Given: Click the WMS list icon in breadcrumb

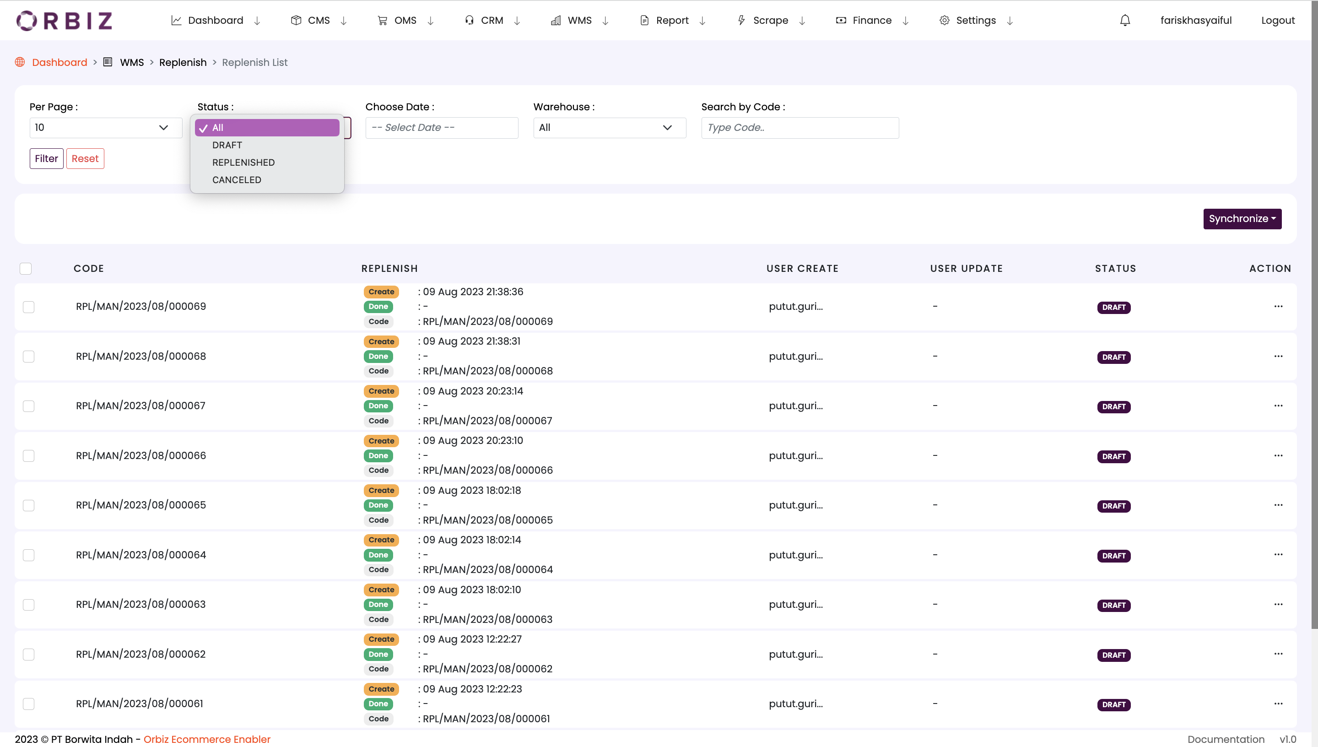Looking at the screenshot, I should (x=108, y=62).
